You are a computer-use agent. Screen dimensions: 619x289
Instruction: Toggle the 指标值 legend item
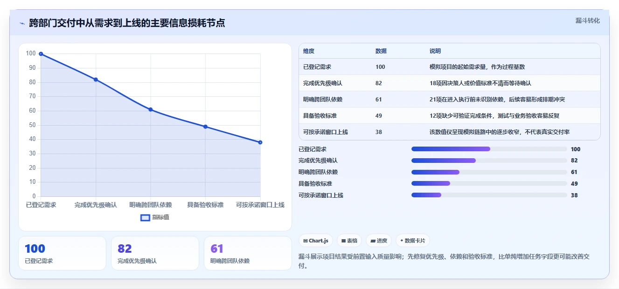[x=155, y=217]
